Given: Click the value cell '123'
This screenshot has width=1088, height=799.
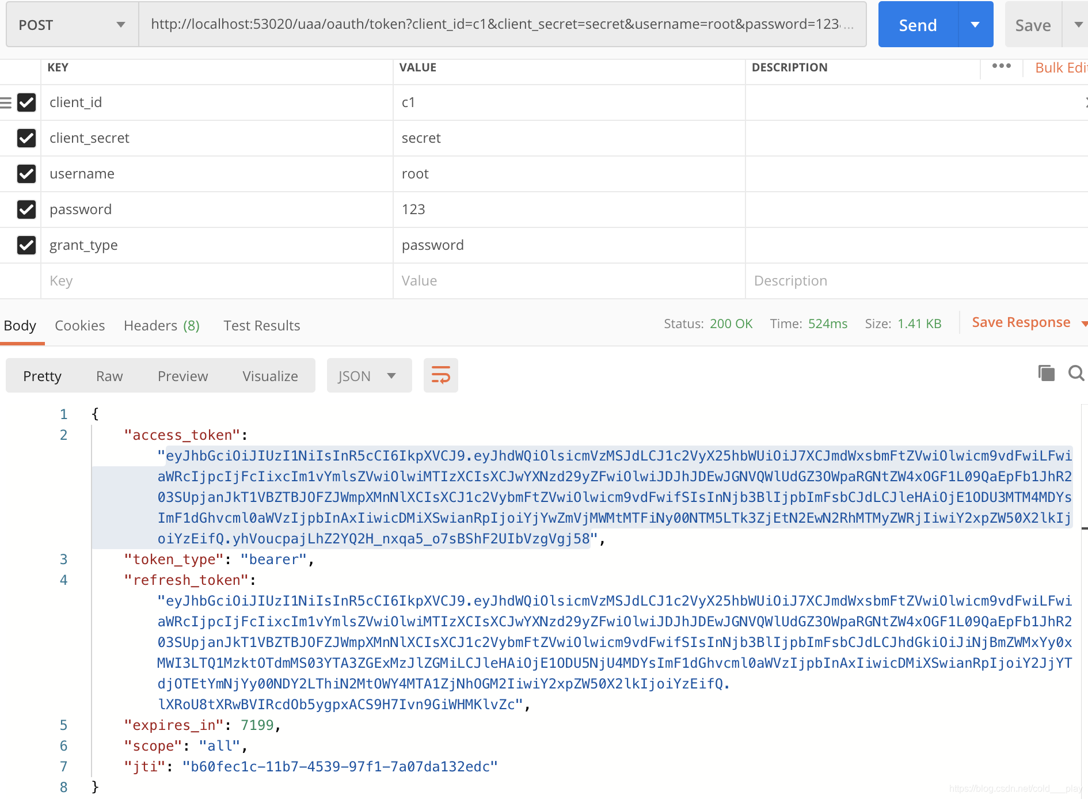Looking at the screenshot, I should (569, 210).
